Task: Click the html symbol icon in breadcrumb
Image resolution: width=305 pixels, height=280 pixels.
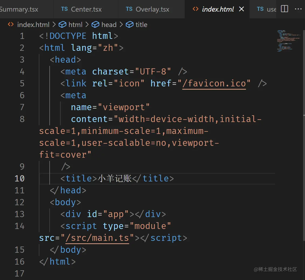Action: click(x=63, y=25)
